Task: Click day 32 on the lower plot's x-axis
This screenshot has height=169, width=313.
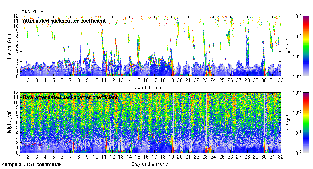Action: click(x=280, y=157)
